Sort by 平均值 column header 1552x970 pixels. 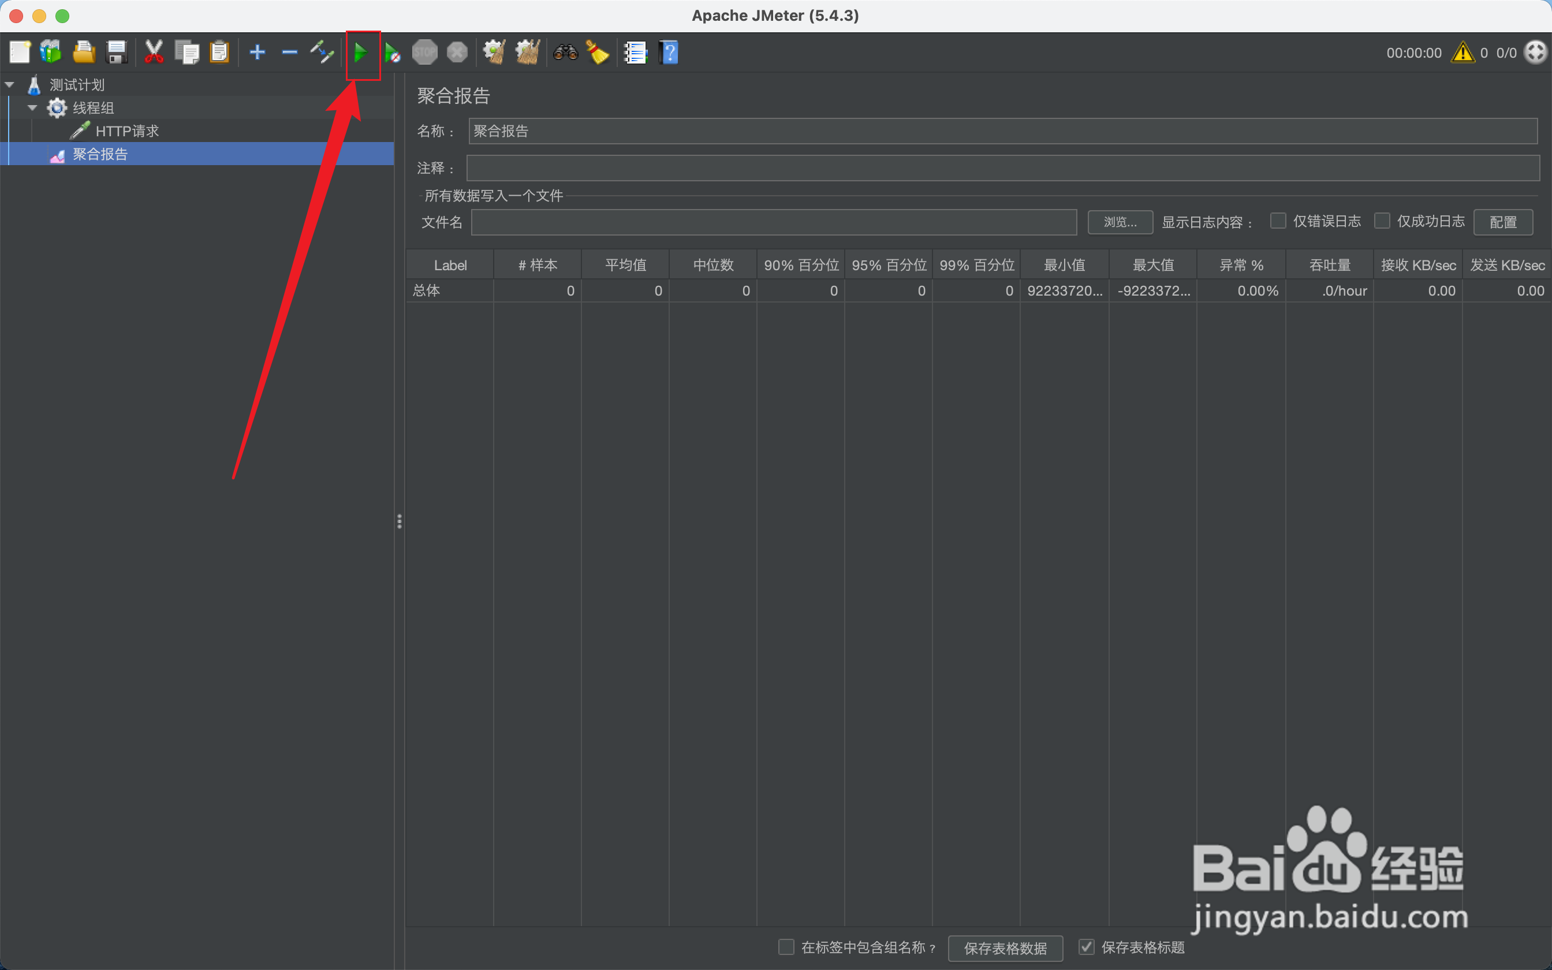[625, 265]
